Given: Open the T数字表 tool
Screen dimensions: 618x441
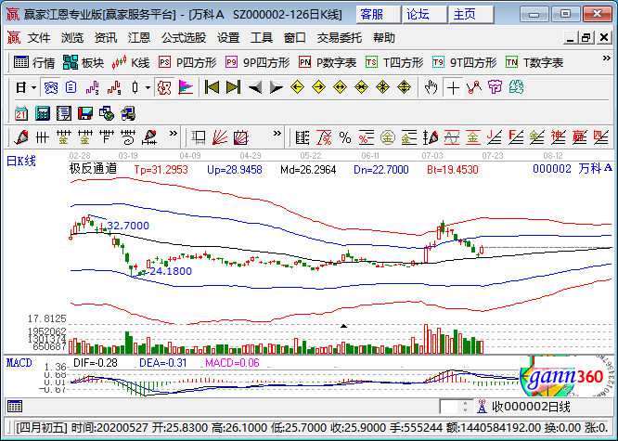Looking at the screenshot, I should click(x=534, y=62).
